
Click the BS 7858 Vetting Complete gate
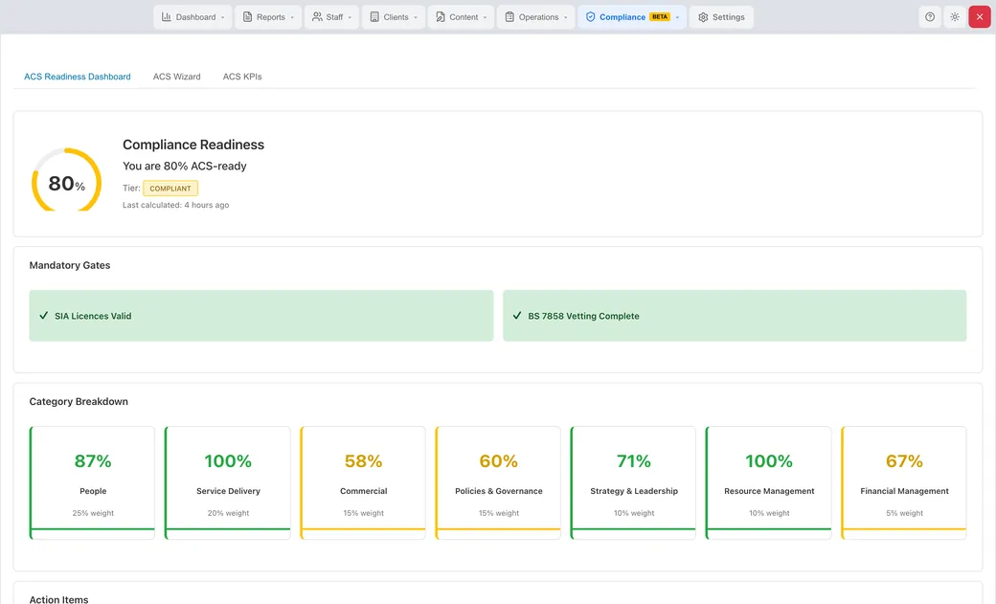pyautogui.click(x=735, y=316)
